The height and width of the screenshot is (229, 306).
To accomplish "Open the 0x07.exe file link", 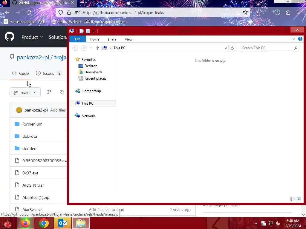I will [x=30, y=173].
